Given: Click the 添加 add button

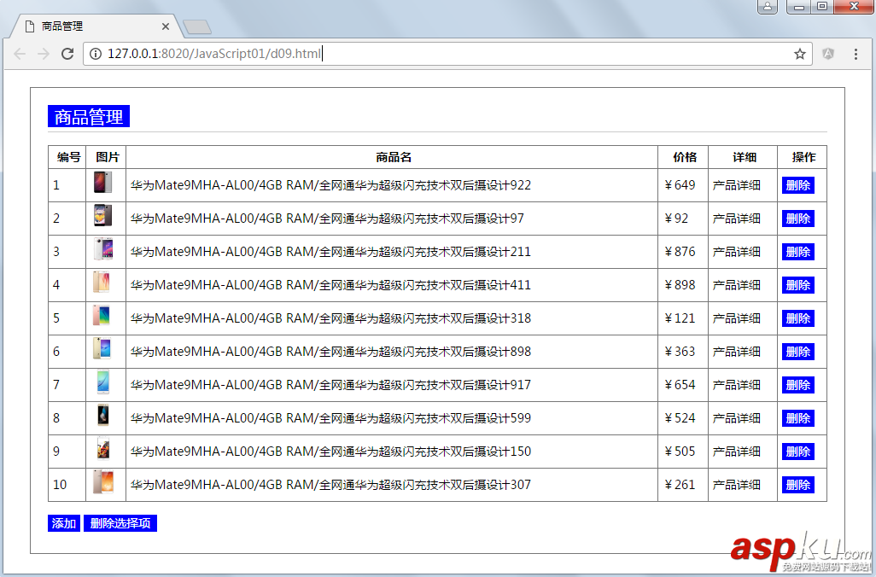Looking at the screenshot, I should tap(64, 523).
